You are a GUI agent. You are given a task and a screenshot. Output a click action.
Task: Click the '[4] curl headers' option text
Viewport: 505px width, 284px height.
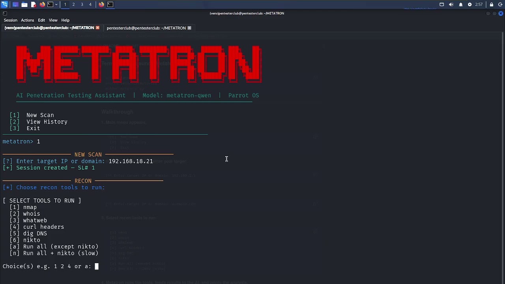pos(37,227)
